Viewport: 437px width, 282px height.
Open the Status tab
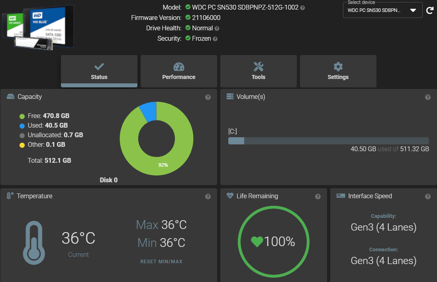[x=99, y=71]
